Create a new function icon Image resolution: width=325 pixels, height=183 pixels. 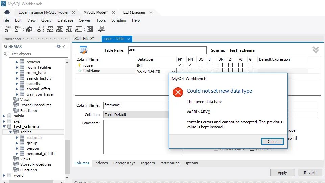click(78, 29)
